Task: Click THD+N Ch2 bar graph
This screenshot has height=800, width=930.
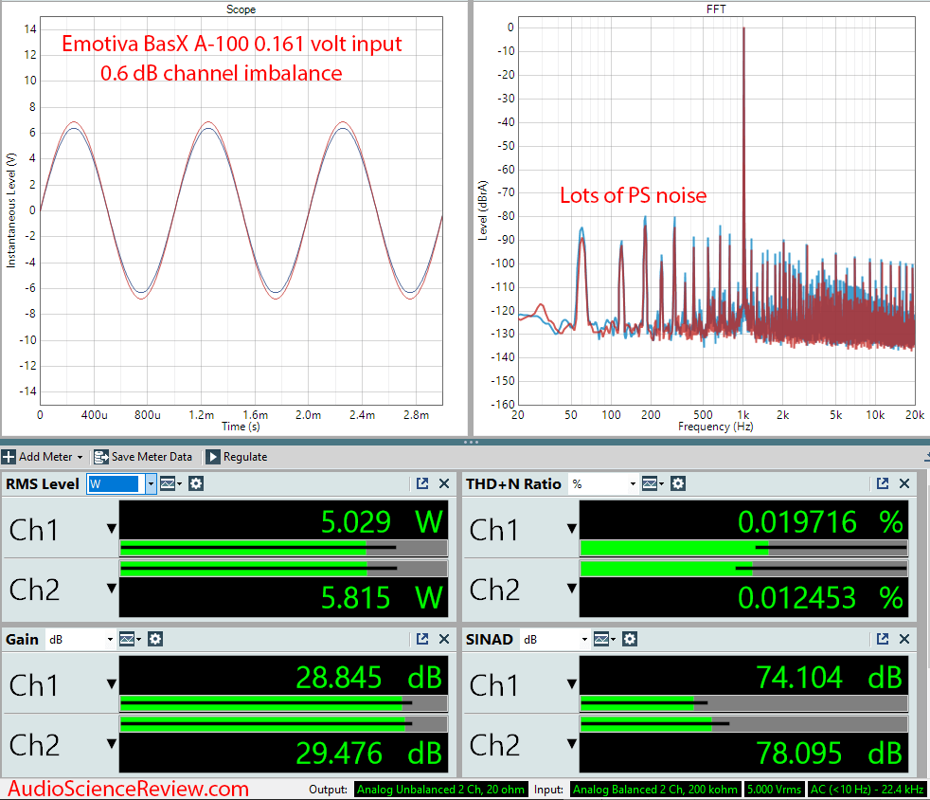Action: tap(743, 569)
